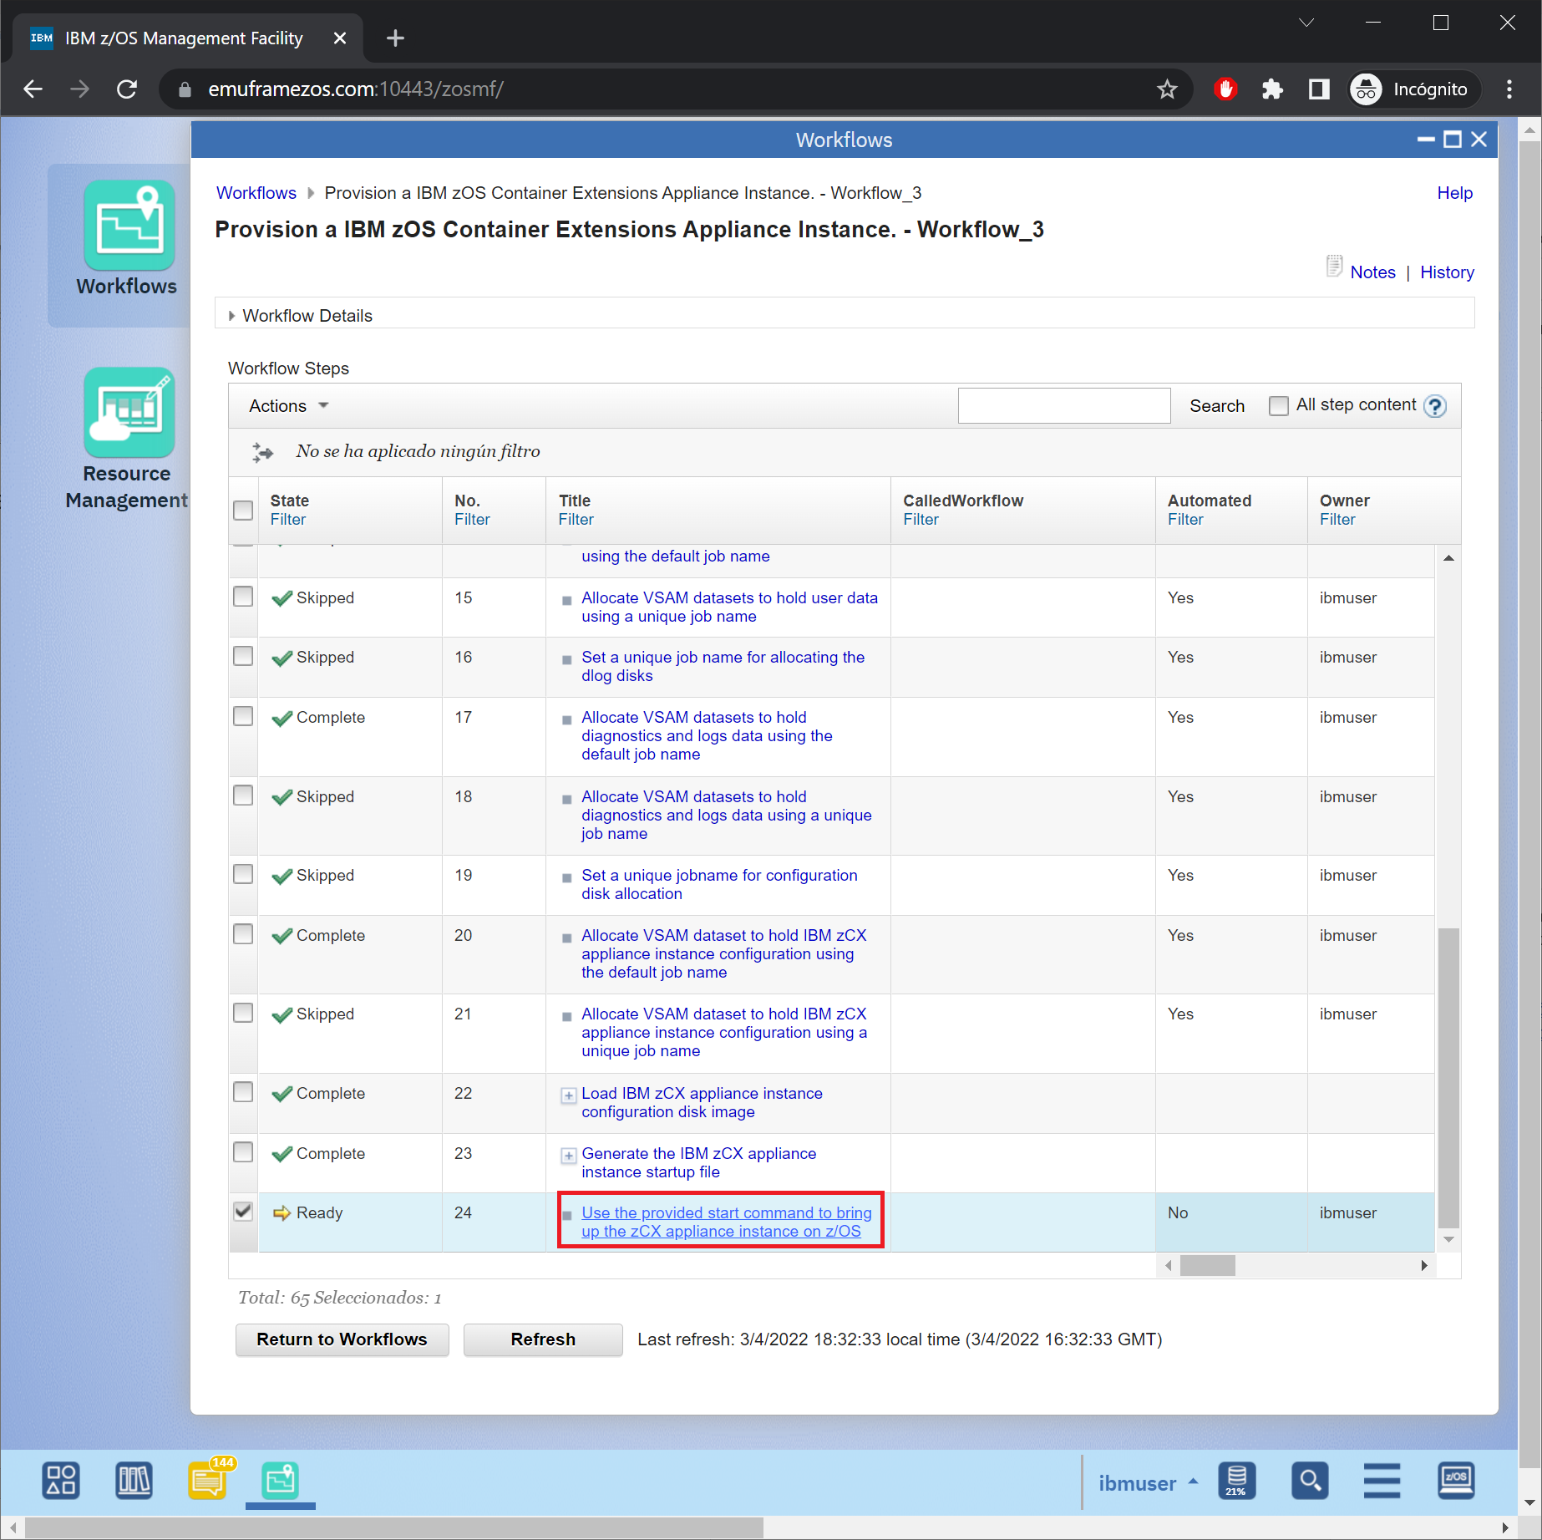Maximize the Workflows inner window

tap(1453, 140)
